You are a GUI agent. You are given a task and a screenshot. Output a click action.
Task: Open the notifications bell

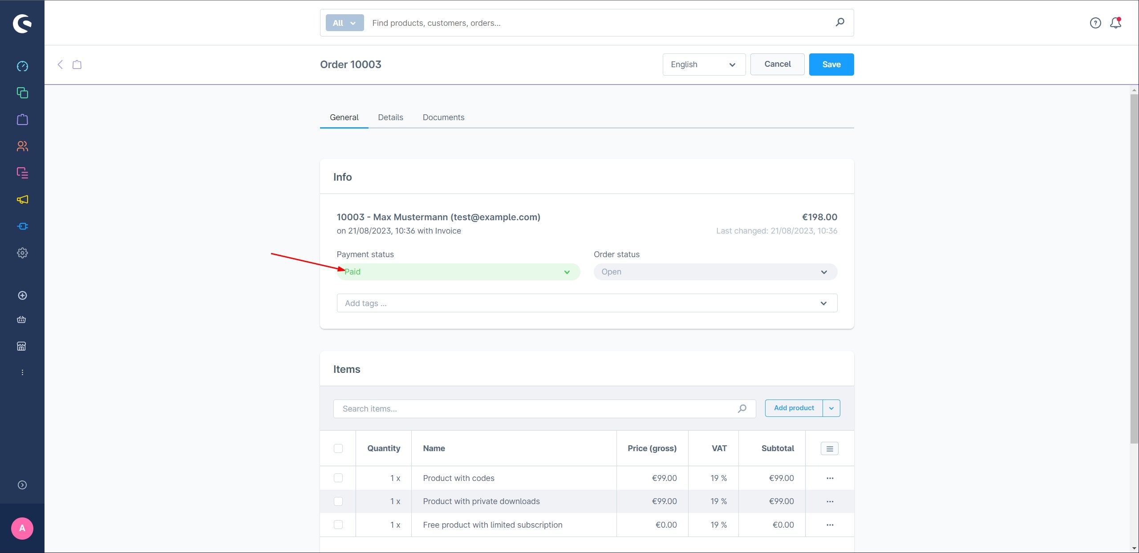tap(1115, 23)
